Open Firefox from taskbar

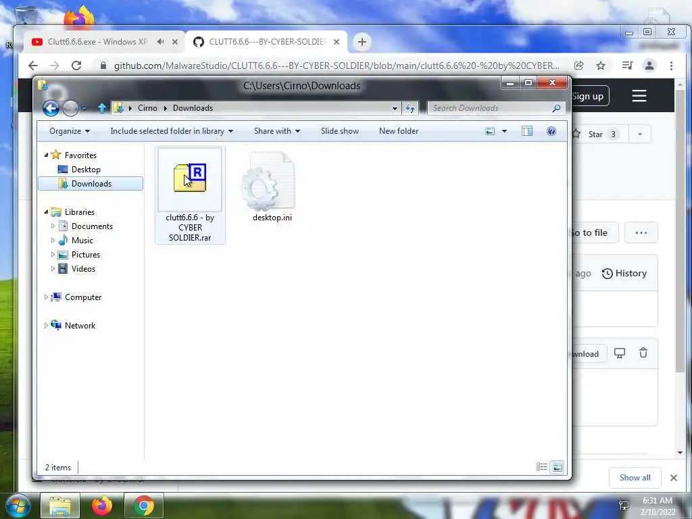(101, 505)
